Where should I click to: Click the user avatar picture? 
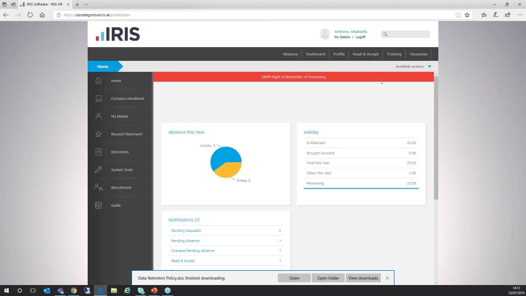coord(325,34)
